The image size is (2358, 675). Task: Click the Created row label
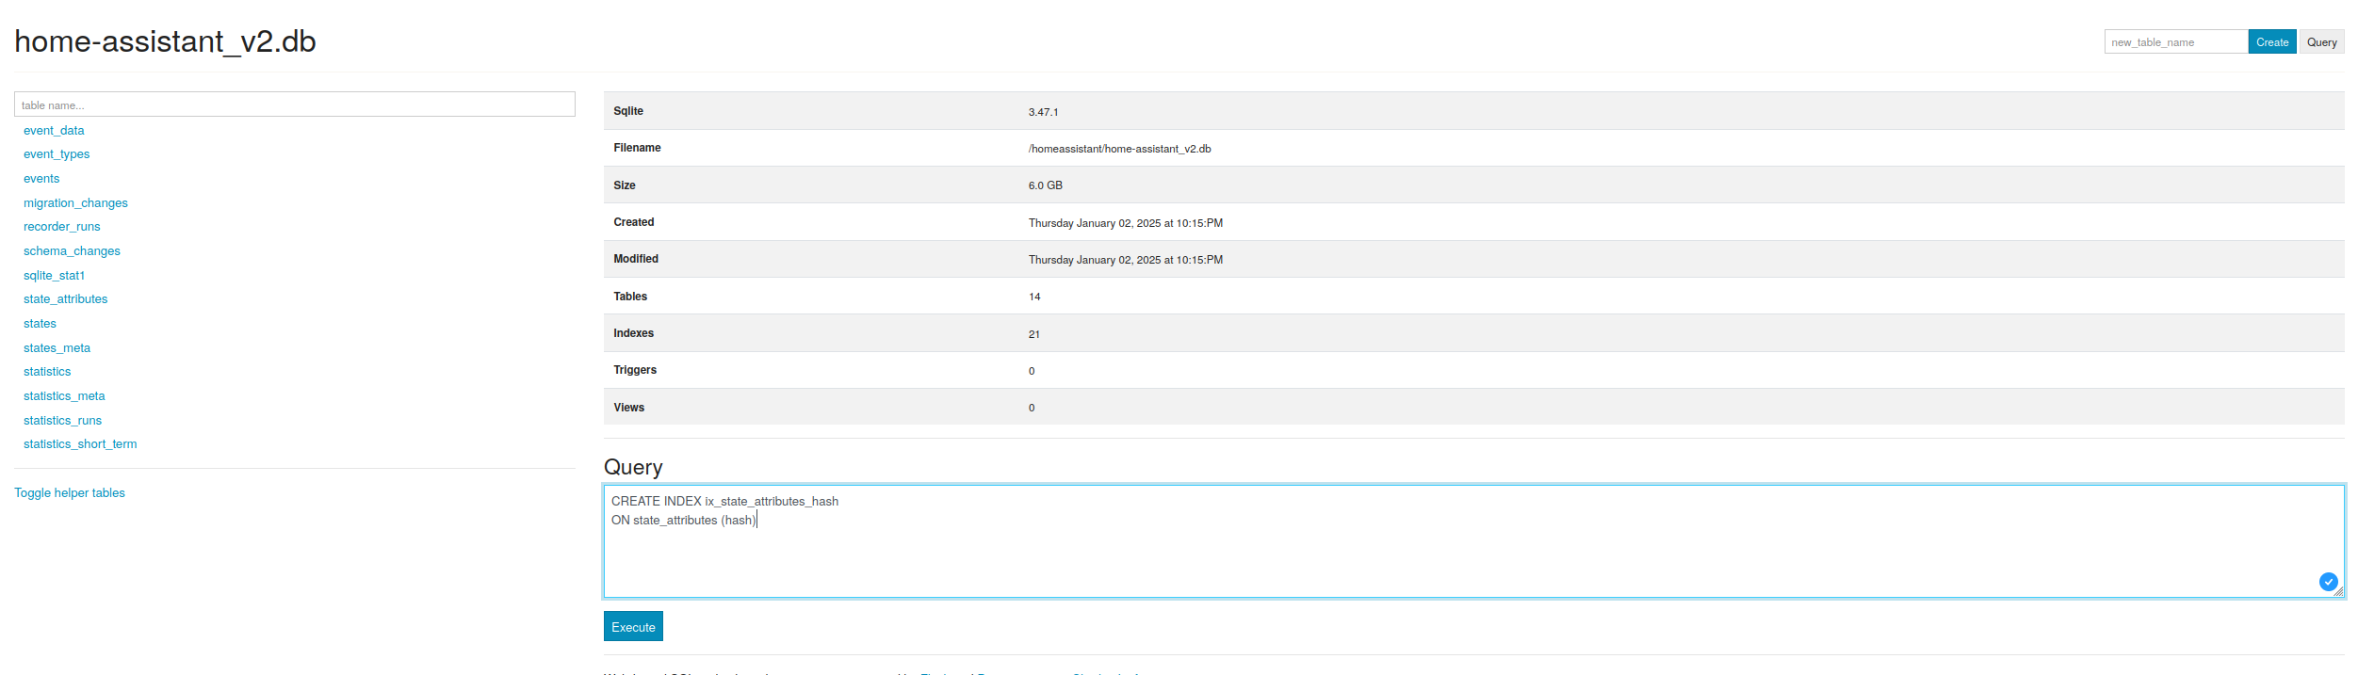pyautogui.click(x=634, y=222)
